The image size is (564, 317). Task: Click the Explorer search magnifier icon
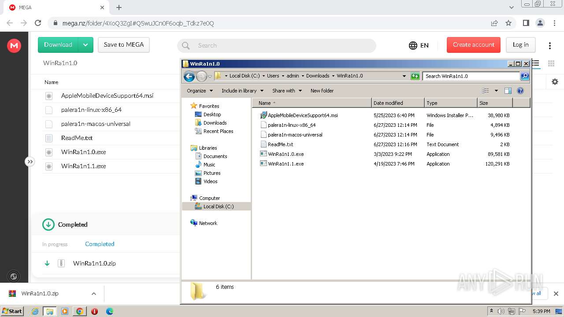pyautogui.click(x=524, y=76)
